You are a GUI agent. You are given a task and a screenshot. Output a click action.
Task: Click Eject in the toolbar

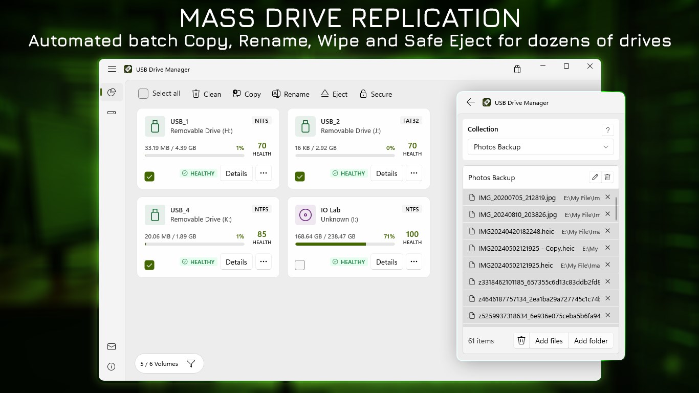[x=334, y=94]
